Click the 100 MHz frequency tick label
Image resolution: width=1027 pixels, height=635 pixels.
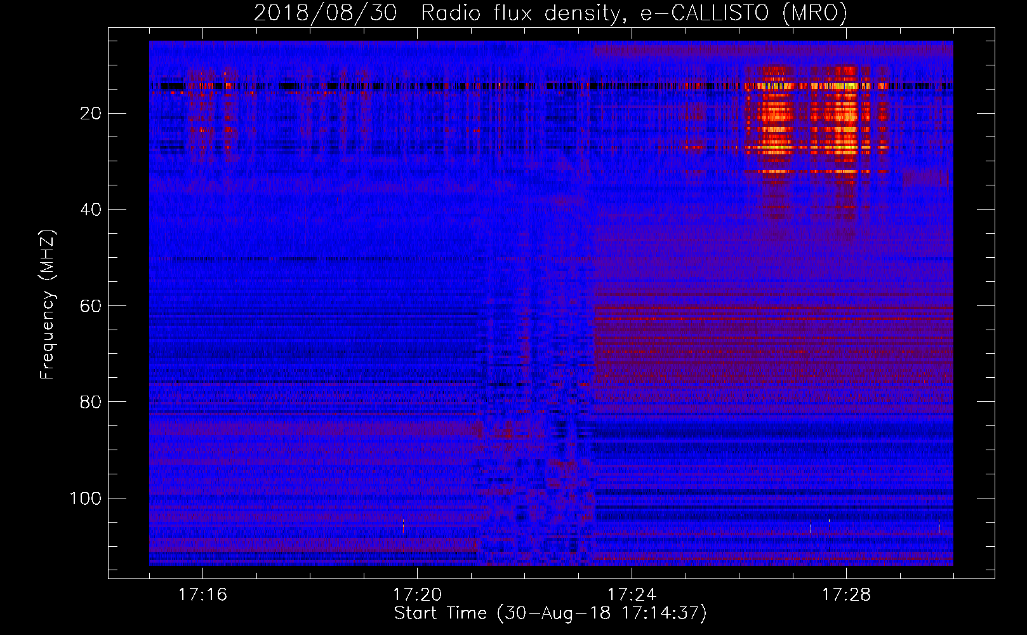pyautogui.click(x=86, y=498)
